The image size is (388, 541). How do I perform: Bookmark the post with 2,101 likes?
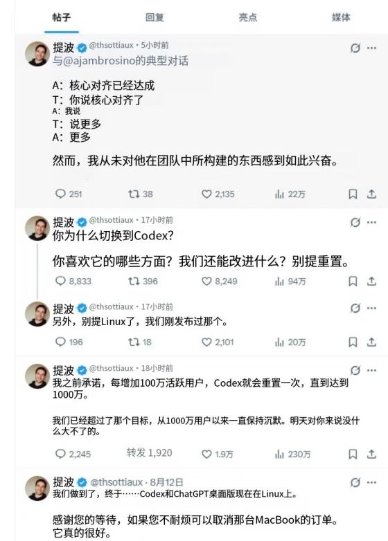pos(353,342)
